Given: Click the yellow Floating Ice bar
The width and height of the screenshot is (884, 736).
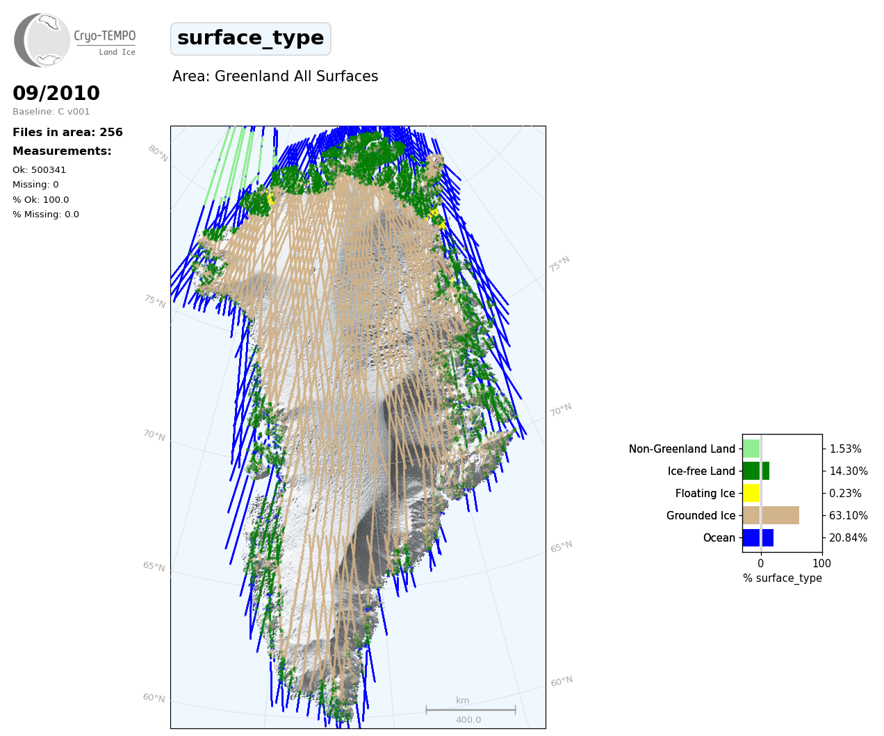Looking at the screenshot, I should (x=751, y=493).
